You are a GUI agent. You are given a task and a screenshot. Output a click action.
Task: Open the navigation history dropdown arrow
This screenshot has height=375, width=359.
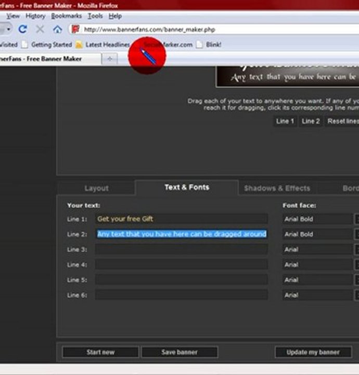[x=9, y=29]
